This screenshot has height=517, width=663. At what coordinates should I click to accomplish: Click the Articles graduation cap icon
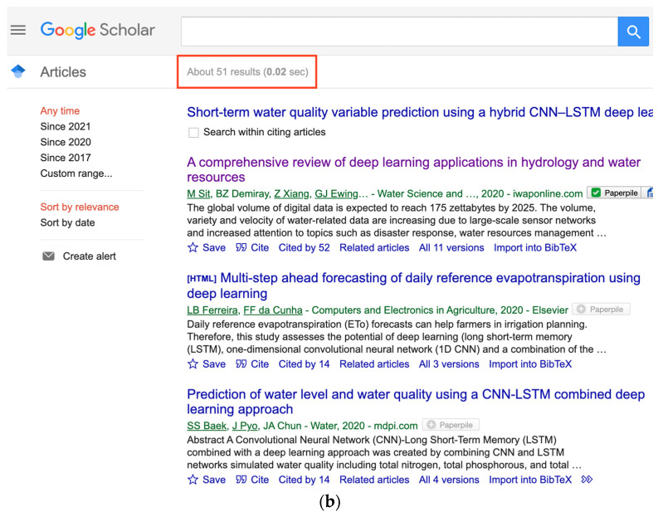tap(18, 72)
